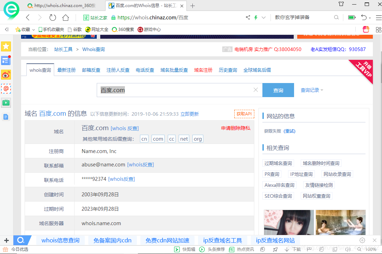The width and height of the screenshot is (382, 254).
Task: Click the green lightning speed-mode icon
Action: (256, 17)
